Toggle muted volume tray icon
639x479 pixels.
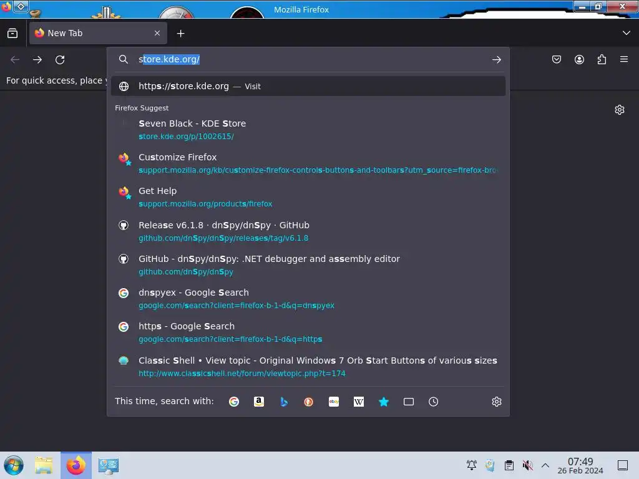[x=528, y=465]
